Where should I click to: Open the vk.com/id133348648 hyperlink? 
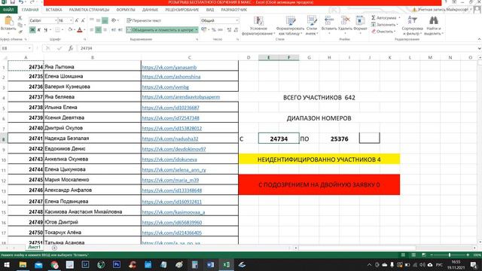[x=172, y=190]
